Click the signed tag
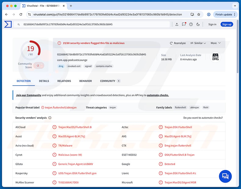 pyautogui.click(x=88, y=66)
